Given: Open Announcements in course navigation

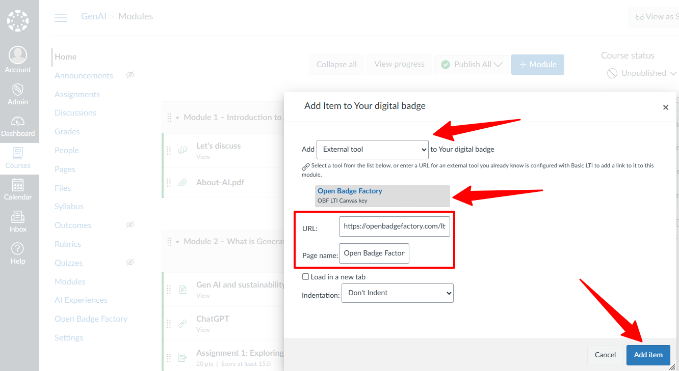Looking at the screenshot, I should [x=84, y=76].
